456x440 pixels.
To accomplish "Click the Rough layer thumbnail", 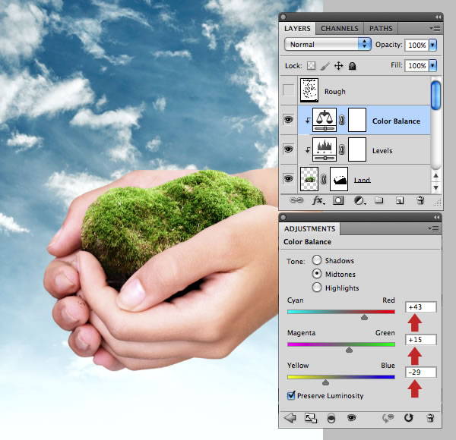I will tap(309, 90).
